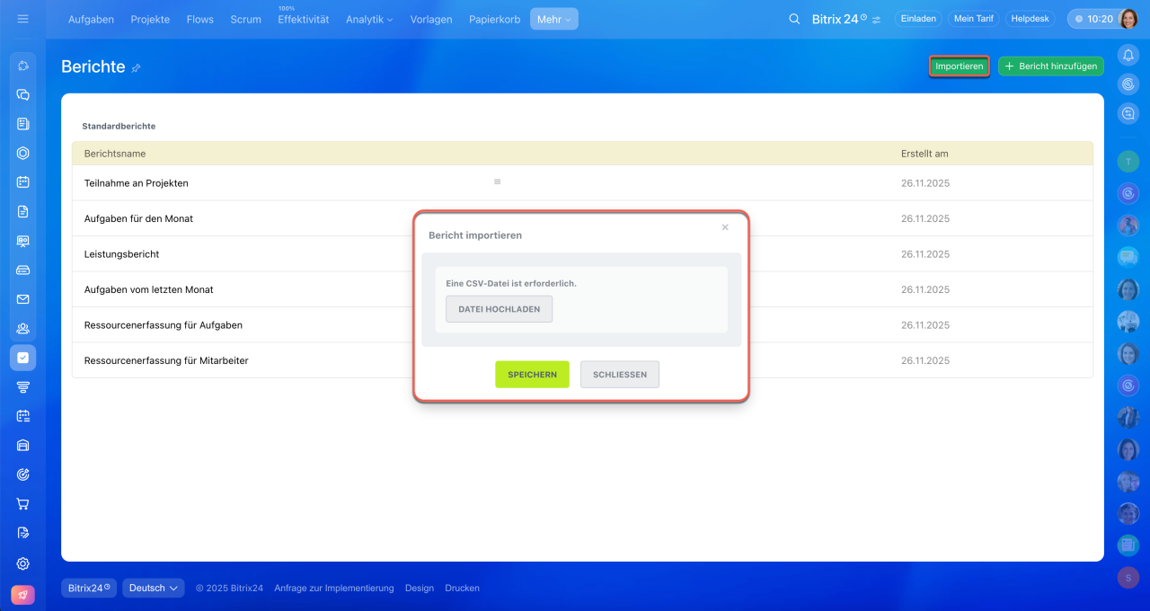Open the Workgroups people icon in left sidebar
This screenshot has width=1150, height=611.
click(x=23, y=329)
